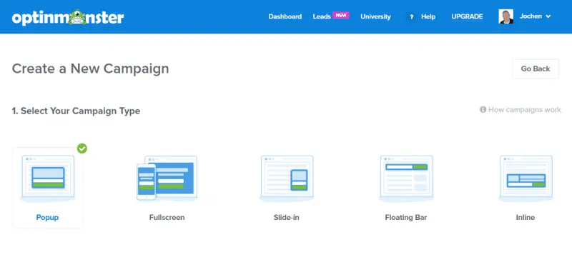Screen dimensions: 572x262
Task: Pick the Slide-in campaign type icon
Action: [287, 178]
